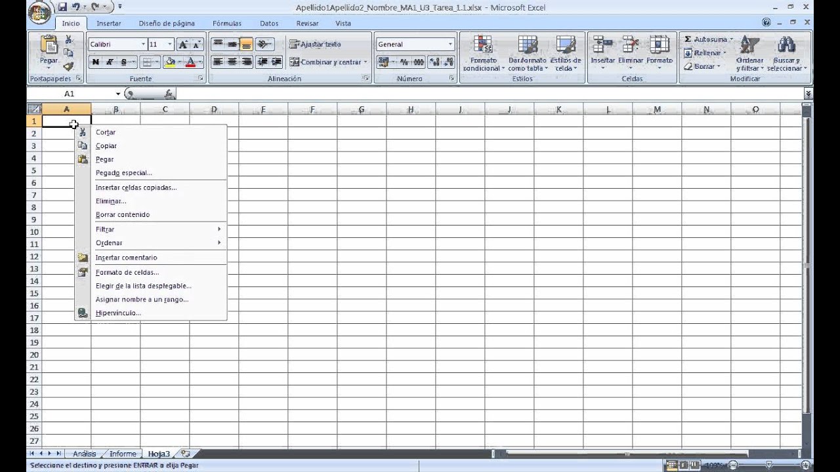
Task: Open Buscar y seleccionar binoculars menu
Action: 786,54
